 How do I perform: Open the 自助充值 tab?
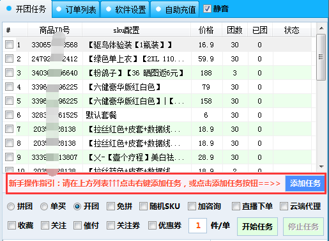click(175, 10)
